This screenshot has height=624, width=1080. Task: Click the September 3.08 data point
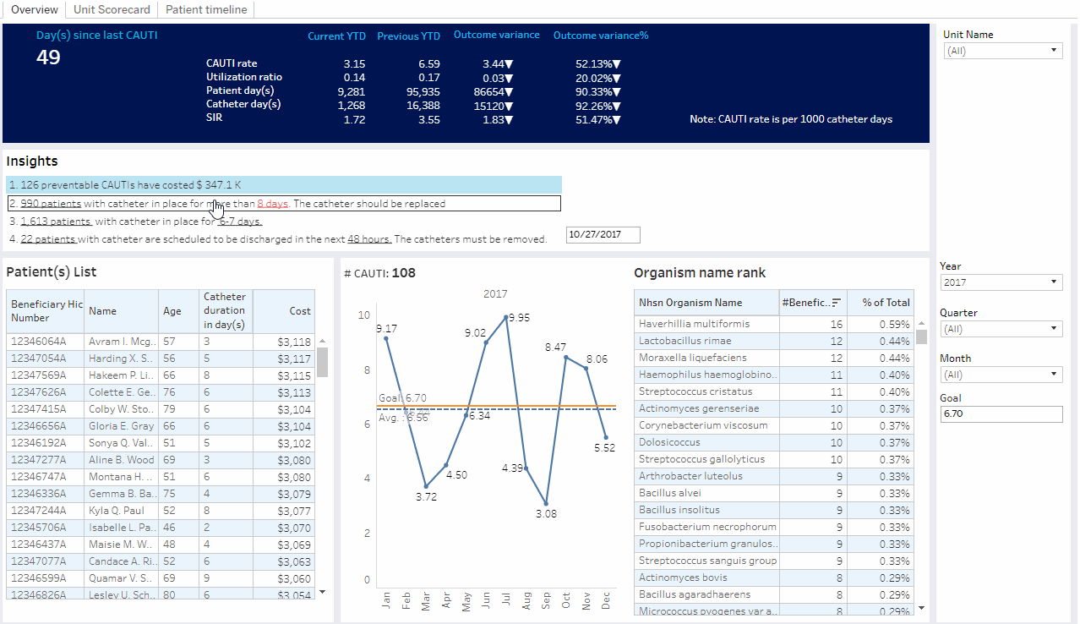tap(546, 503)
